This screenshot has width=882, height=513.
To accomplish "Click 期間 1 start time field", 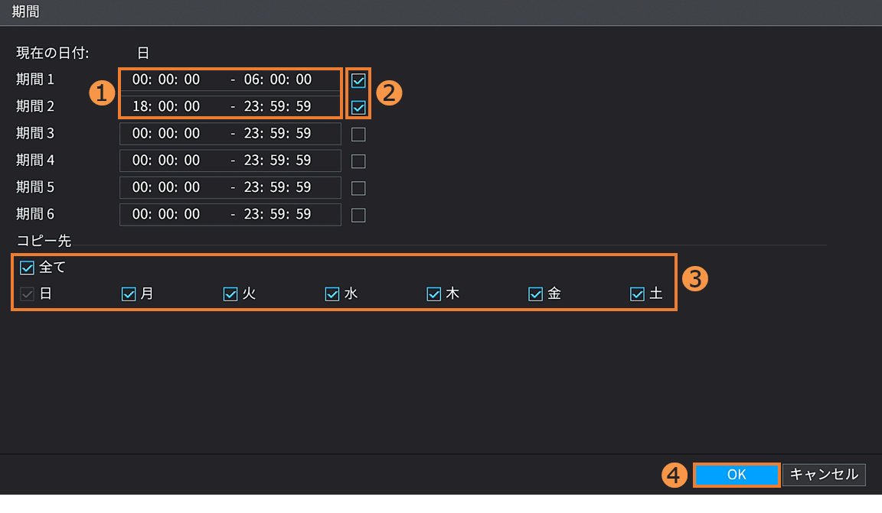I will (166, 80).
